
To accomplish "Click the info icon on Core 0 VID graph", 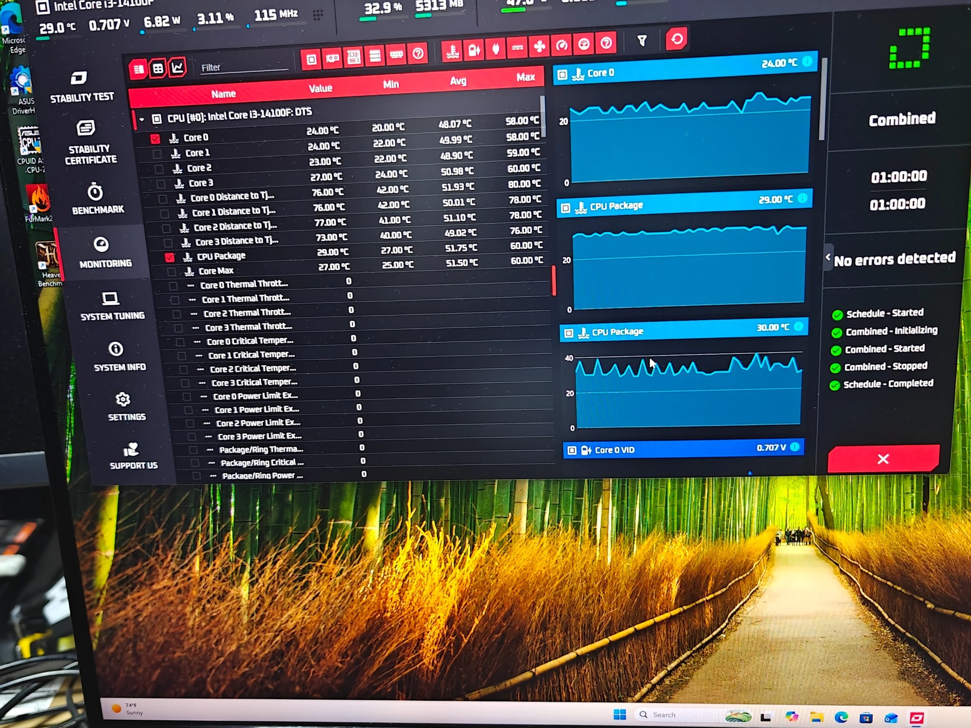I will [x=795, y=446].
